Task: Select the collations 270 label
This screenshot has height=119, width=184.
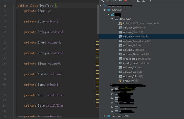Action: pos(120,116)
